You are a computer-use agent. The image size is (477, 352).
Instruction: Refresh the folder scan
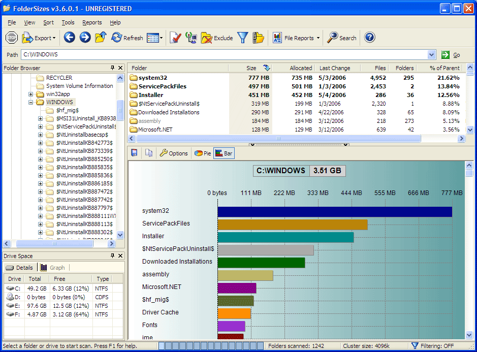tap(127, 38)
